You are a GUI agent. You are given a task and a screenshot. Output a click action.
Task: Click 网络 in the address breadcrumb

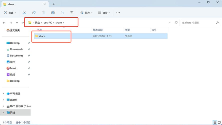37,23
